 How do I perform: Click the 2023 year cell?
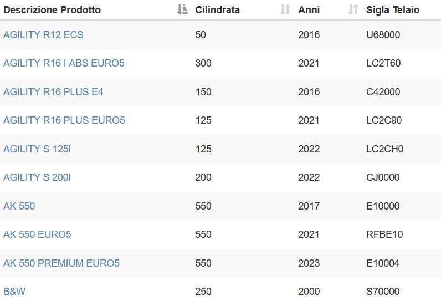[x=309, y=263]
